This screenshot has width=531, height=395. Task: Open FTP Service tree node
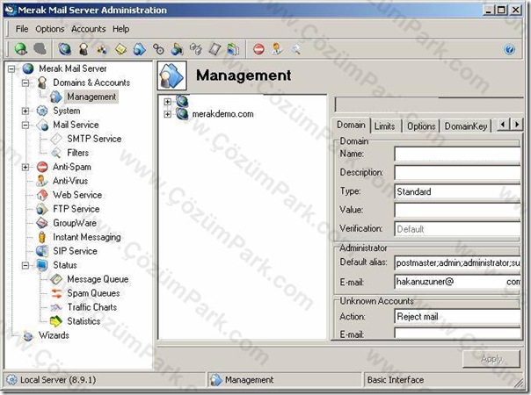click(x=76, y=209)
